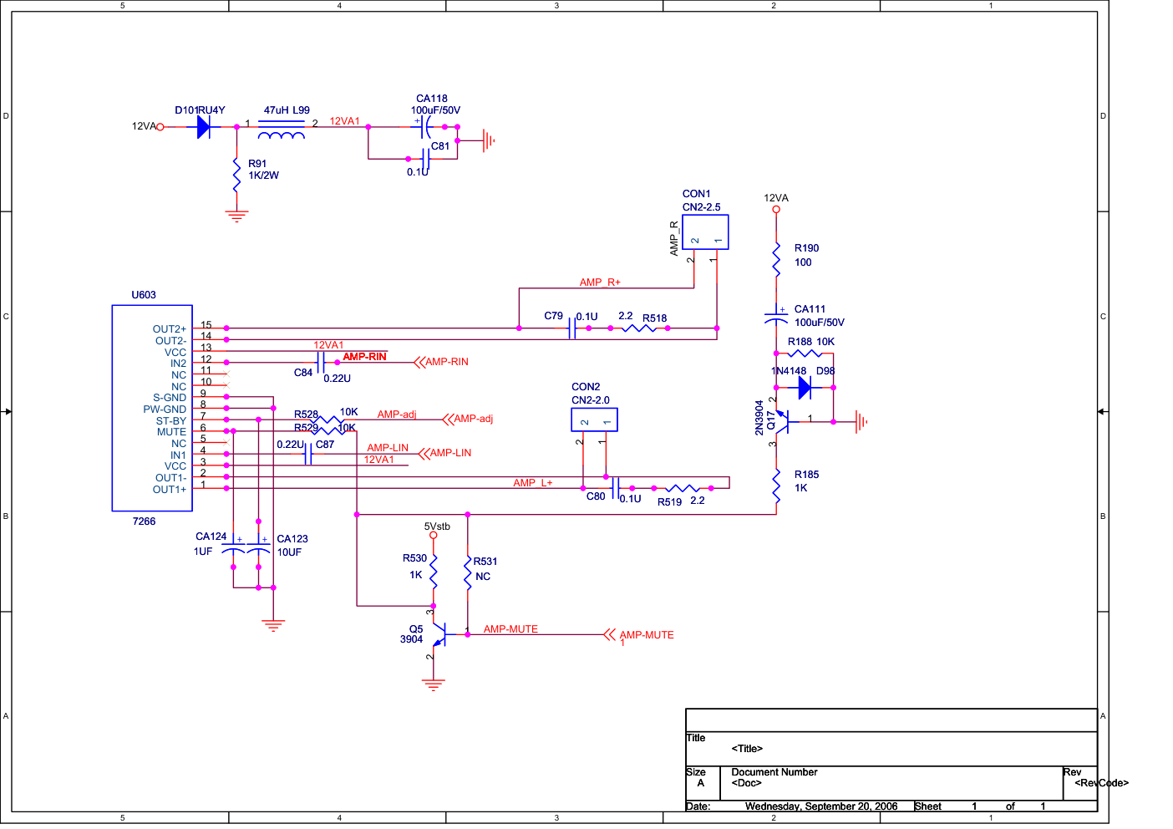The width and height of the screenshot is (1173, 829).
Task: Click the <Title> field in title block
Action: [x=747, y=749]
